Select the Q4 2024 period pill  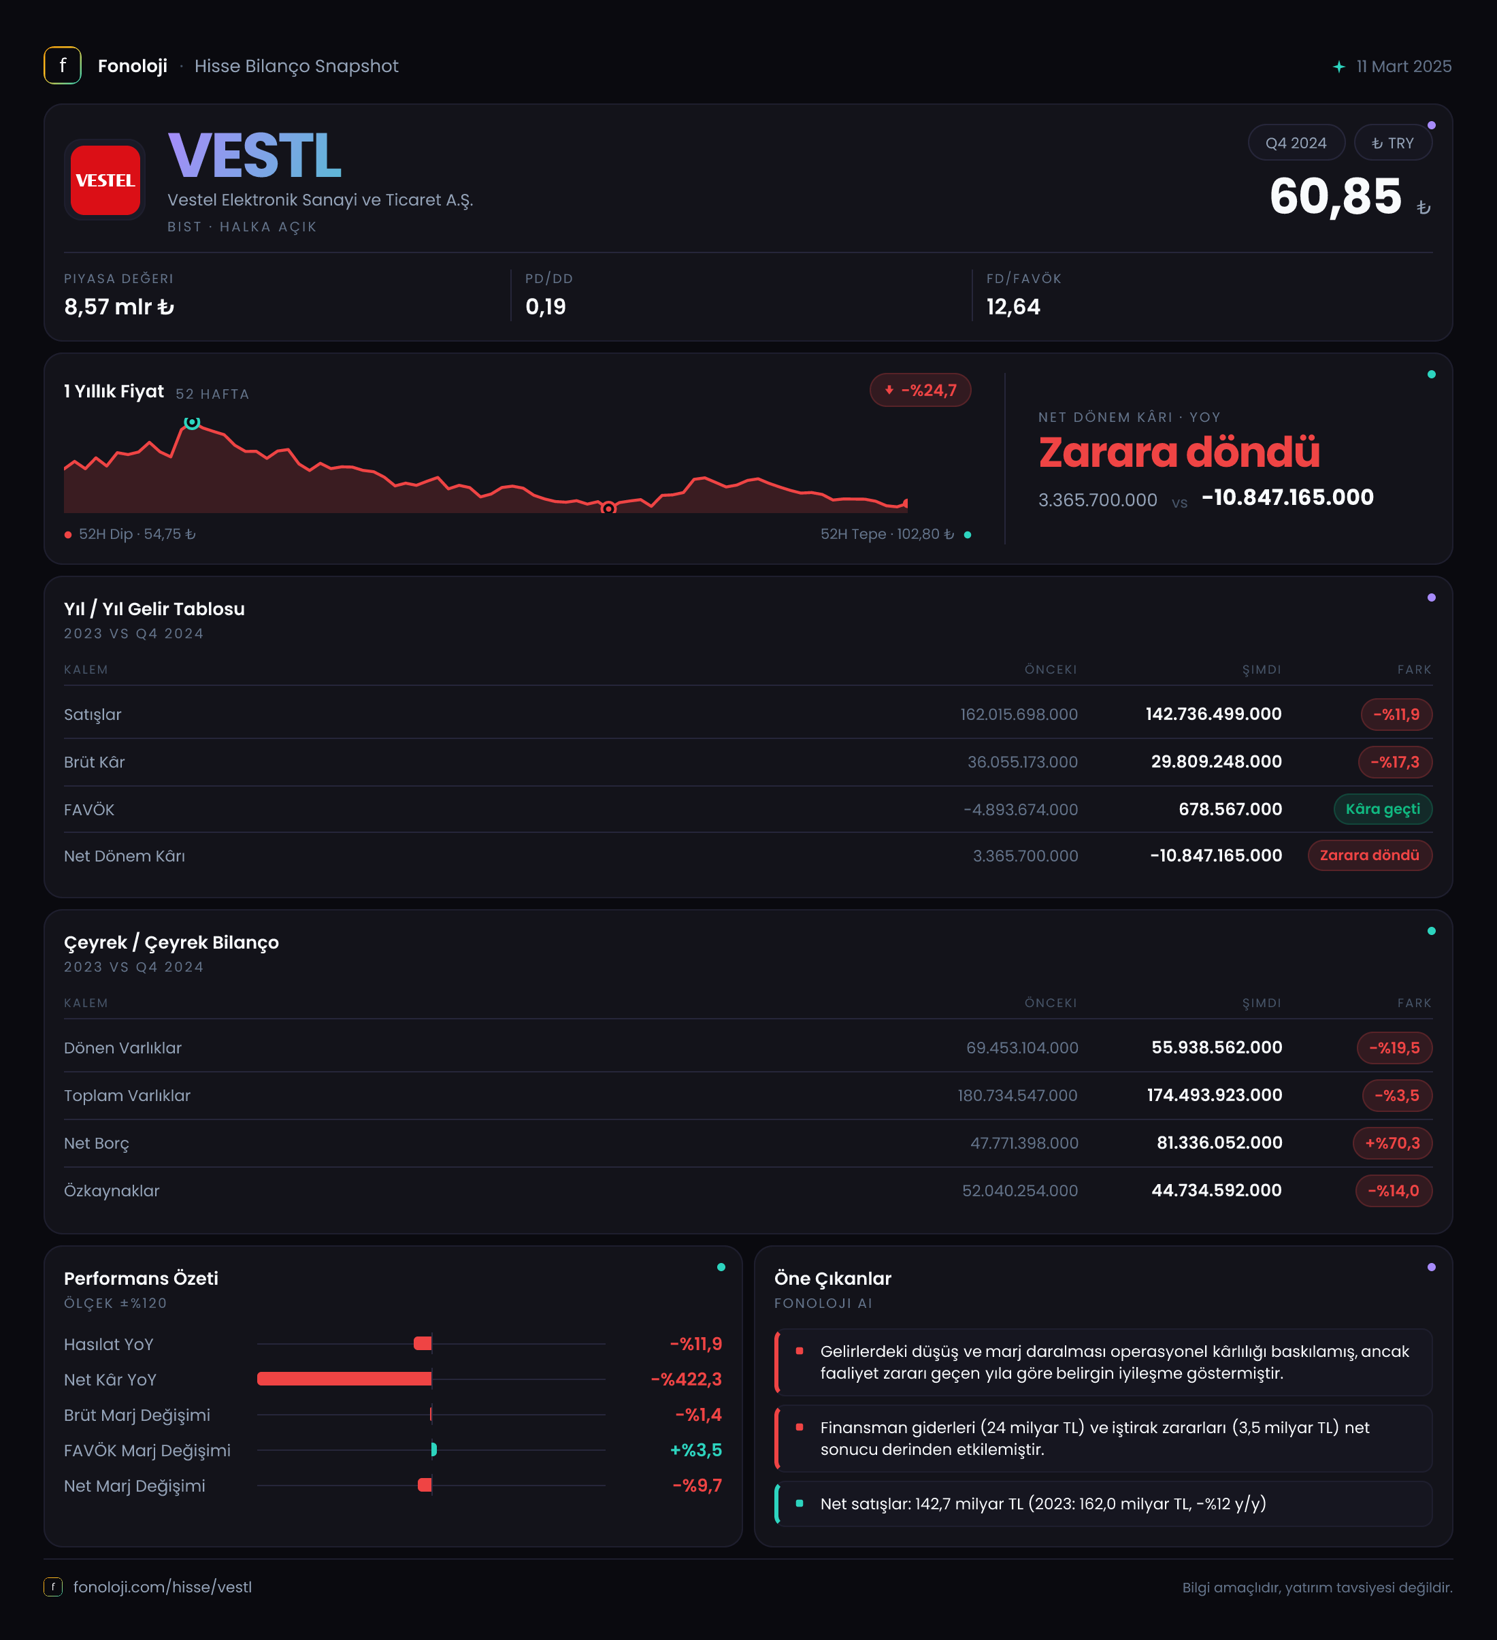(1296, 143)
